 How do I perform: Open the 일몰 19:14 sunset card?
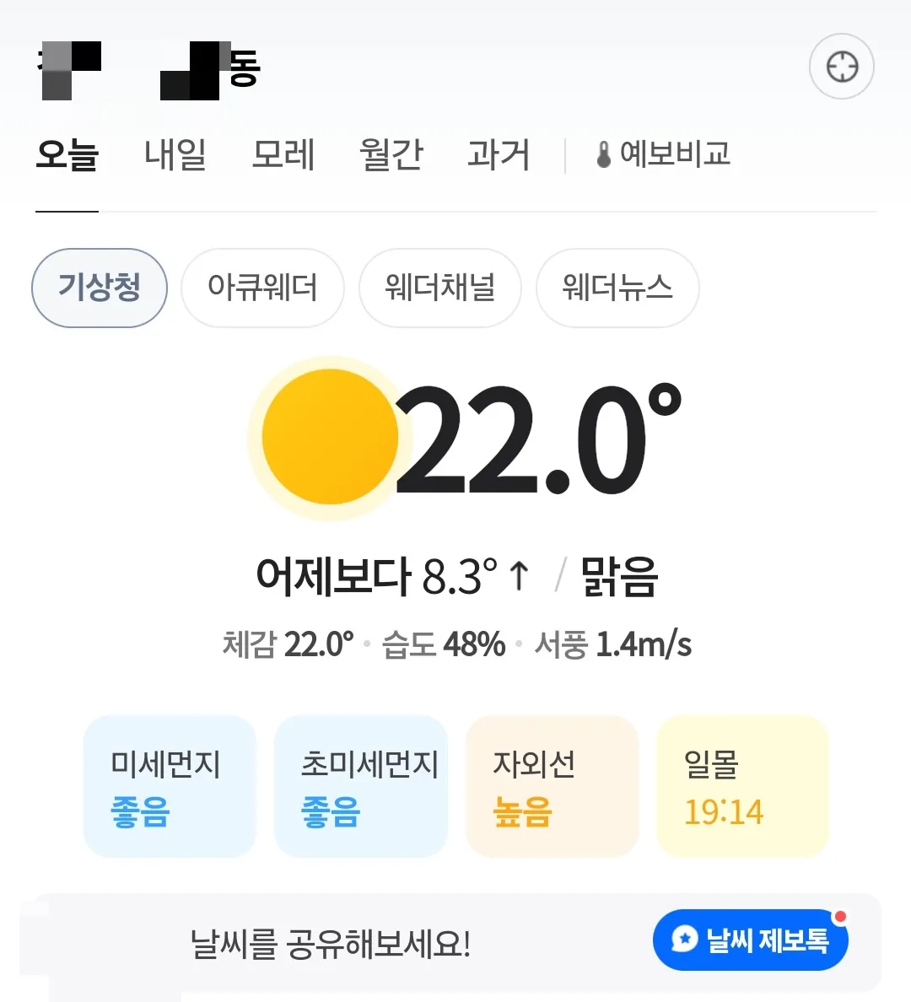(x=742, y=786)
